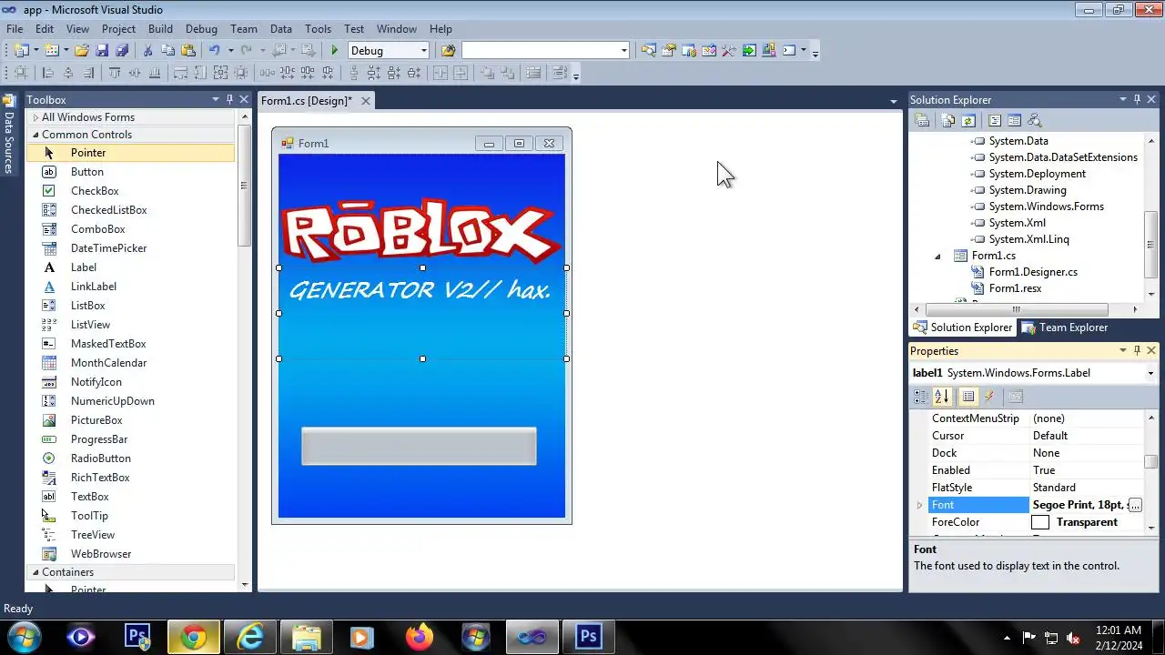
Task: Open the Team menu
Action: pos(243,29)
